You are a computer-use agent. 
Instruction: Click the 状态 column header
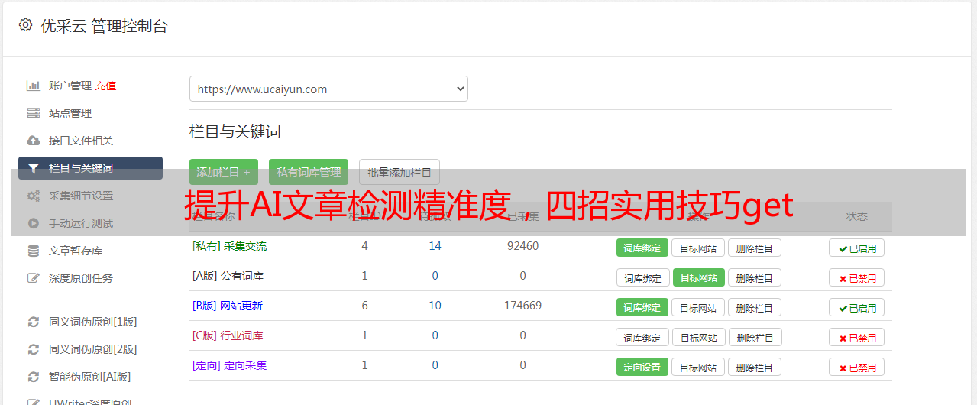click(857, 216)
